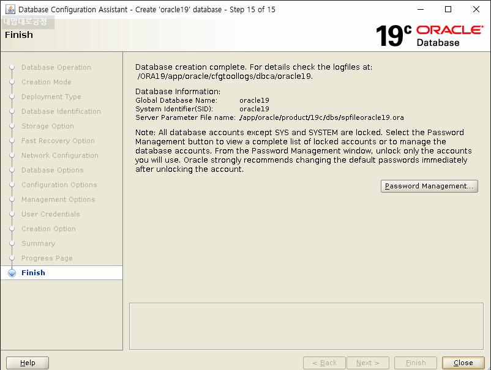Viewport: 491px width, 370px height.
Task: Select the Progress Page step
Action: (47, 258)
